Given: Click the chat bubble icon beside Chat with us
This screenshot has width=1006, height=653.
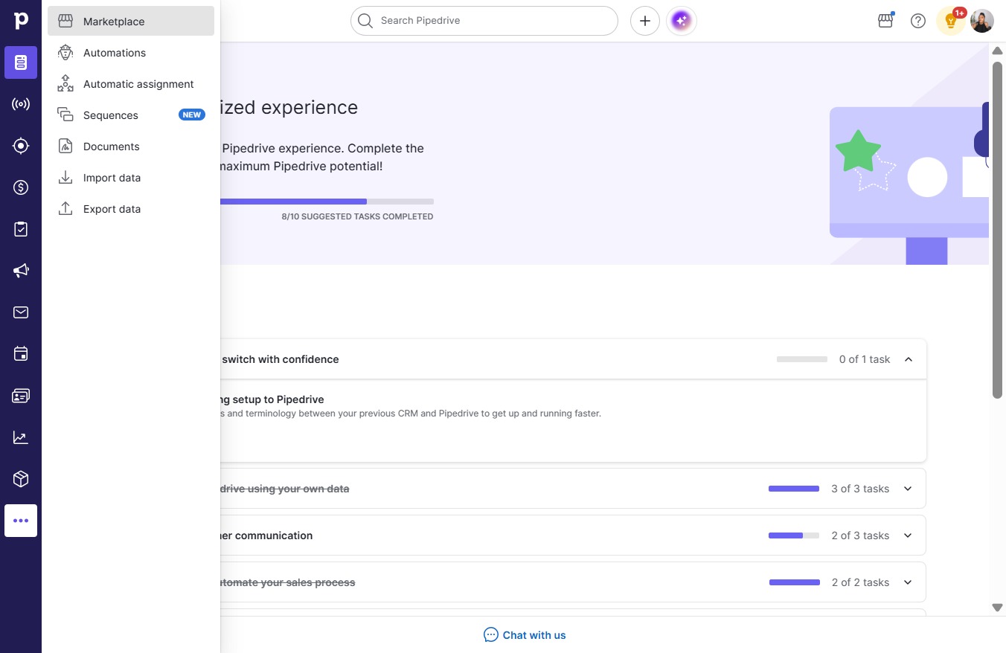Looking at the screenshot, I should (x=491, y=634).
